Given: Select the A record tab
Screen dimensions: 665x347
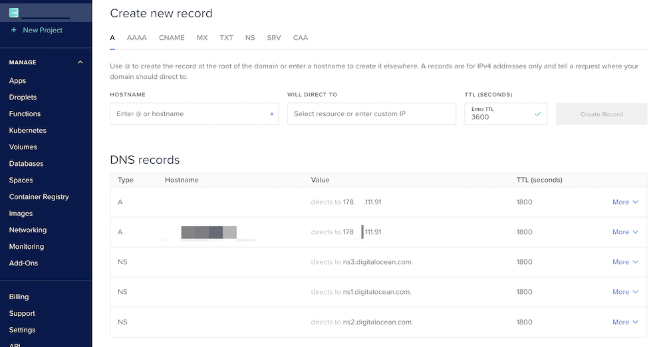Looking at the screenshot, I should 112,38.
